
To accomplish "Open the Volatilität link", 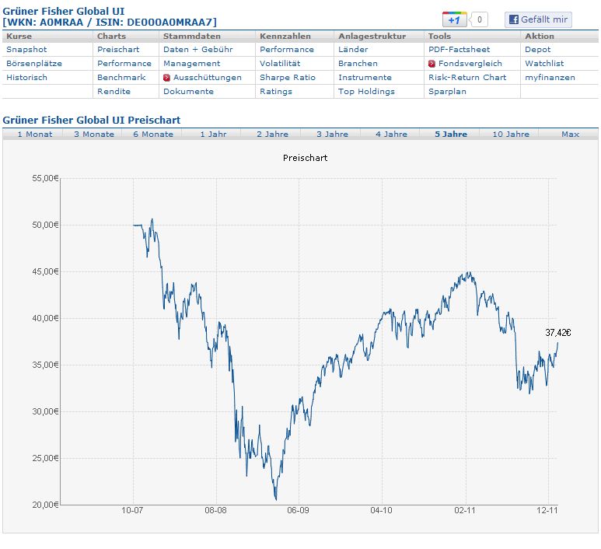I will point(280,64).
